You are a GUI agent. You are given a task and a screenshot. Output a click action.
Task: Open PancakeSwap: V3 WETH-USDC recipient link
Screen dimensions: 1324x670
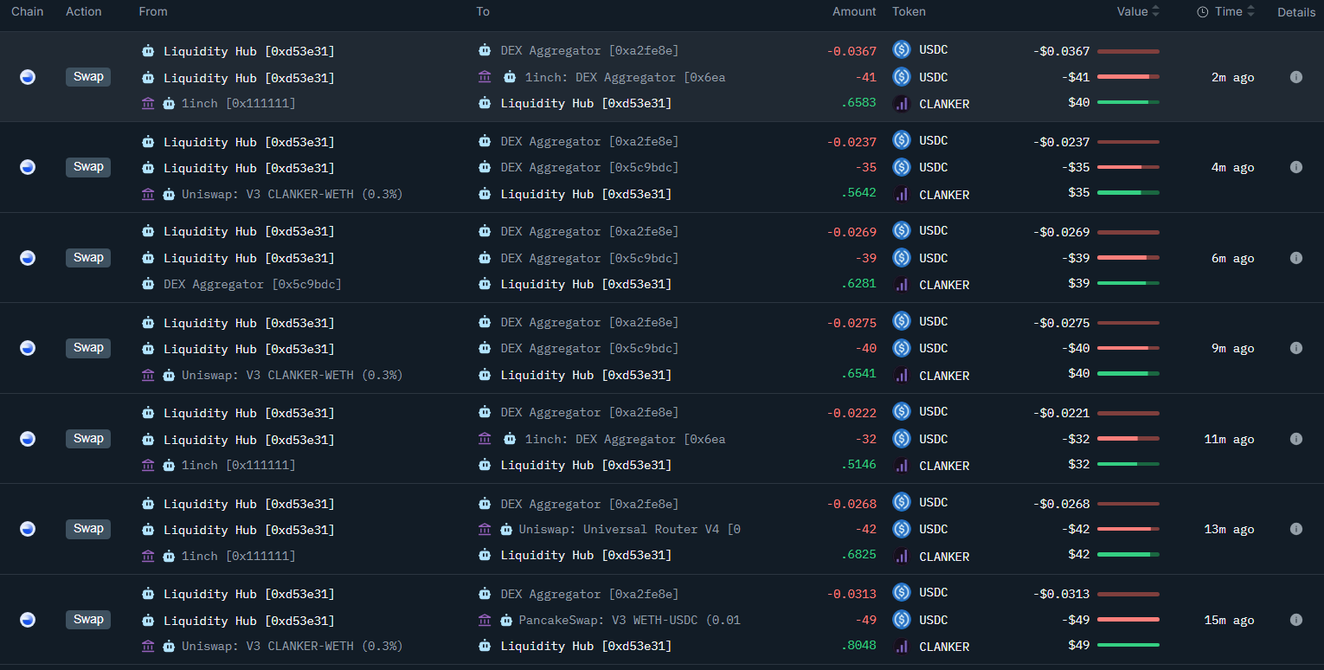[x=629, y=621]
